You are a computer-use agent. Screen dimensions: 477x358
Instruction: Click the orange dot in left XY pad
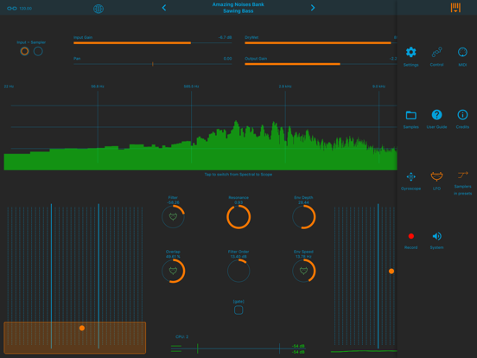pos(82,328)
